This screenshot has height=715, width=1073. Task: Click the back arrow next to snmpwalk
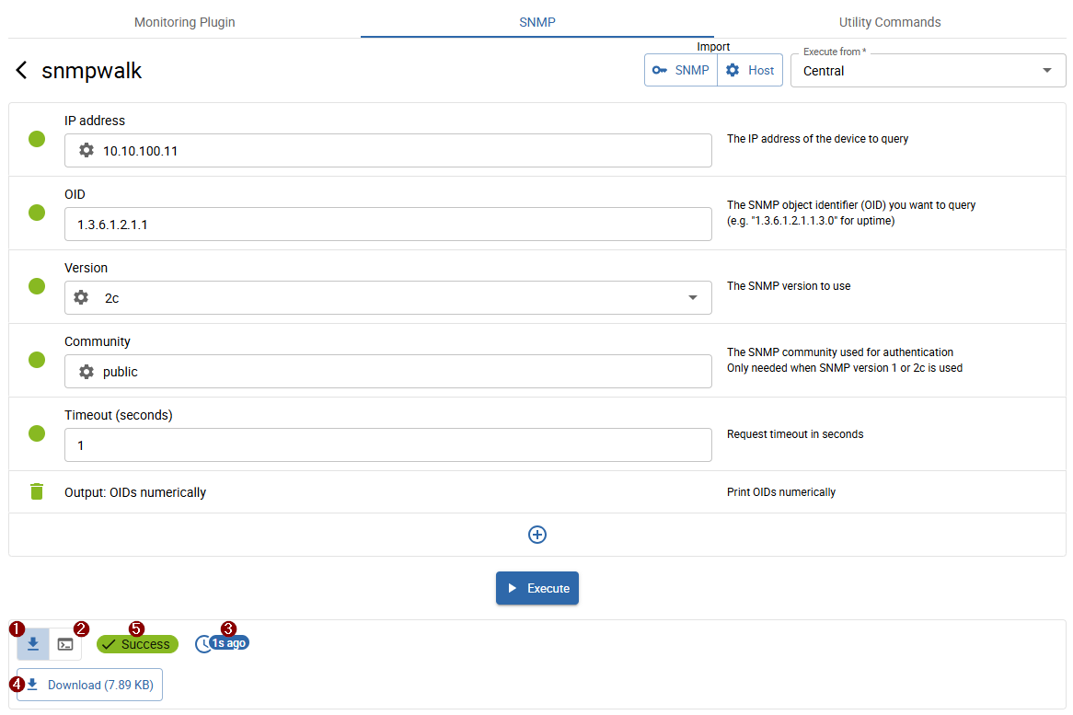point(21,71)
